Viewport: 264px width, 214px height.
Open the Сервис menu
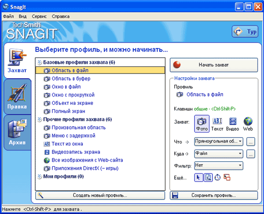[39, 16]
